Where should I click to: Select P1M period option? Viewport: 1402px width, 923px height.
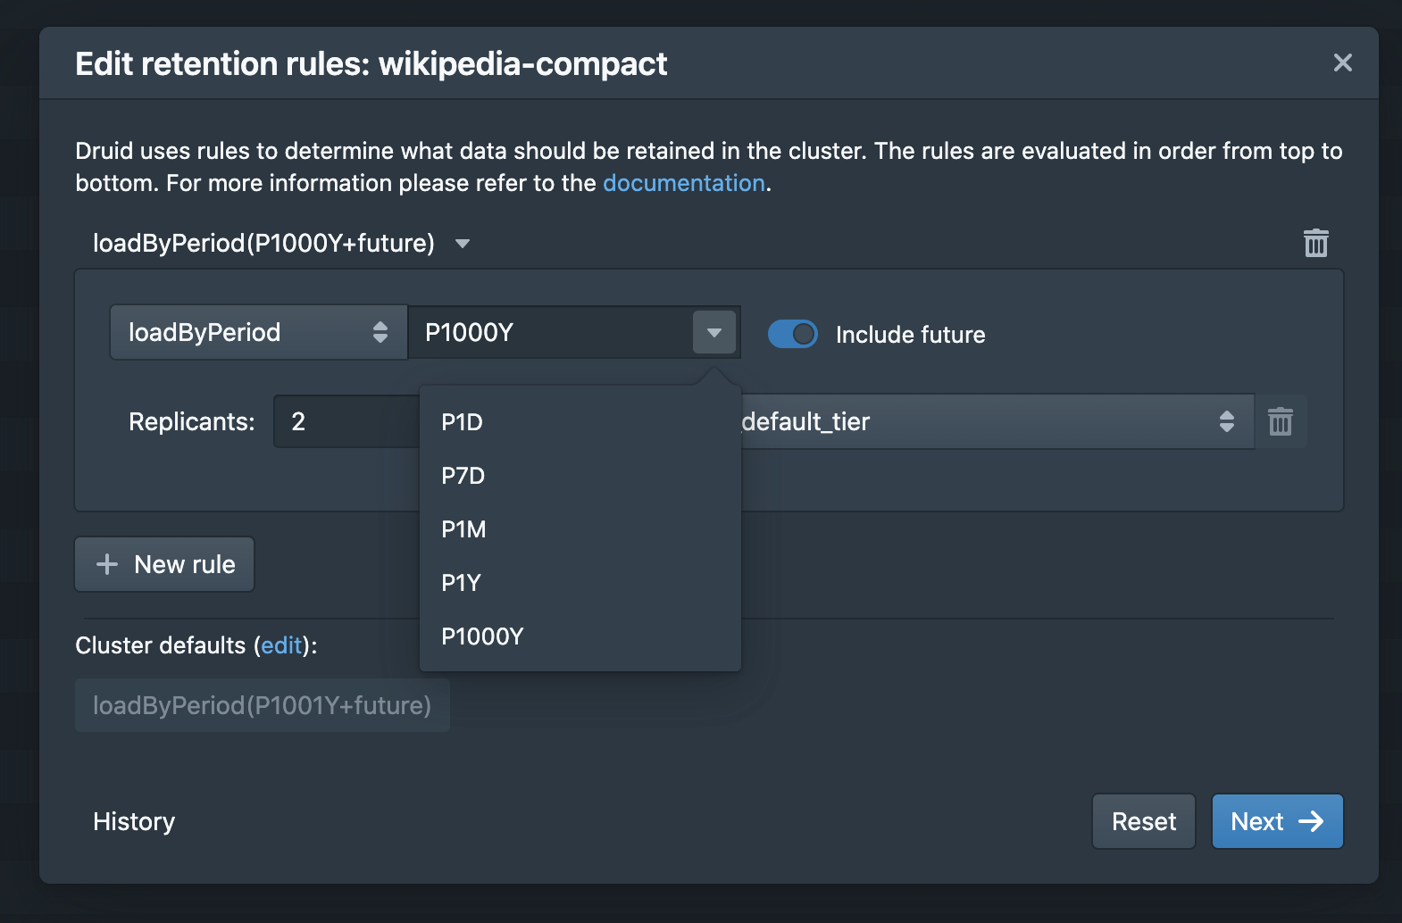[x=464, y=529]
